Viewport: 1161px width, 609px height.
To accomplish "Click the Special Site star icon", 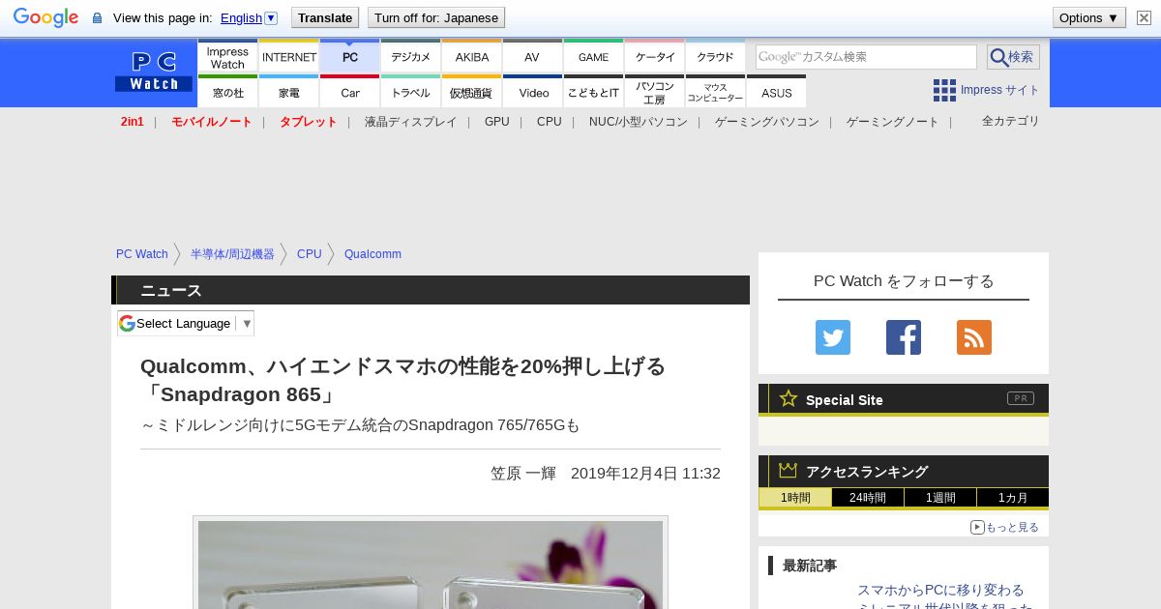I will [x=789, y=398].
